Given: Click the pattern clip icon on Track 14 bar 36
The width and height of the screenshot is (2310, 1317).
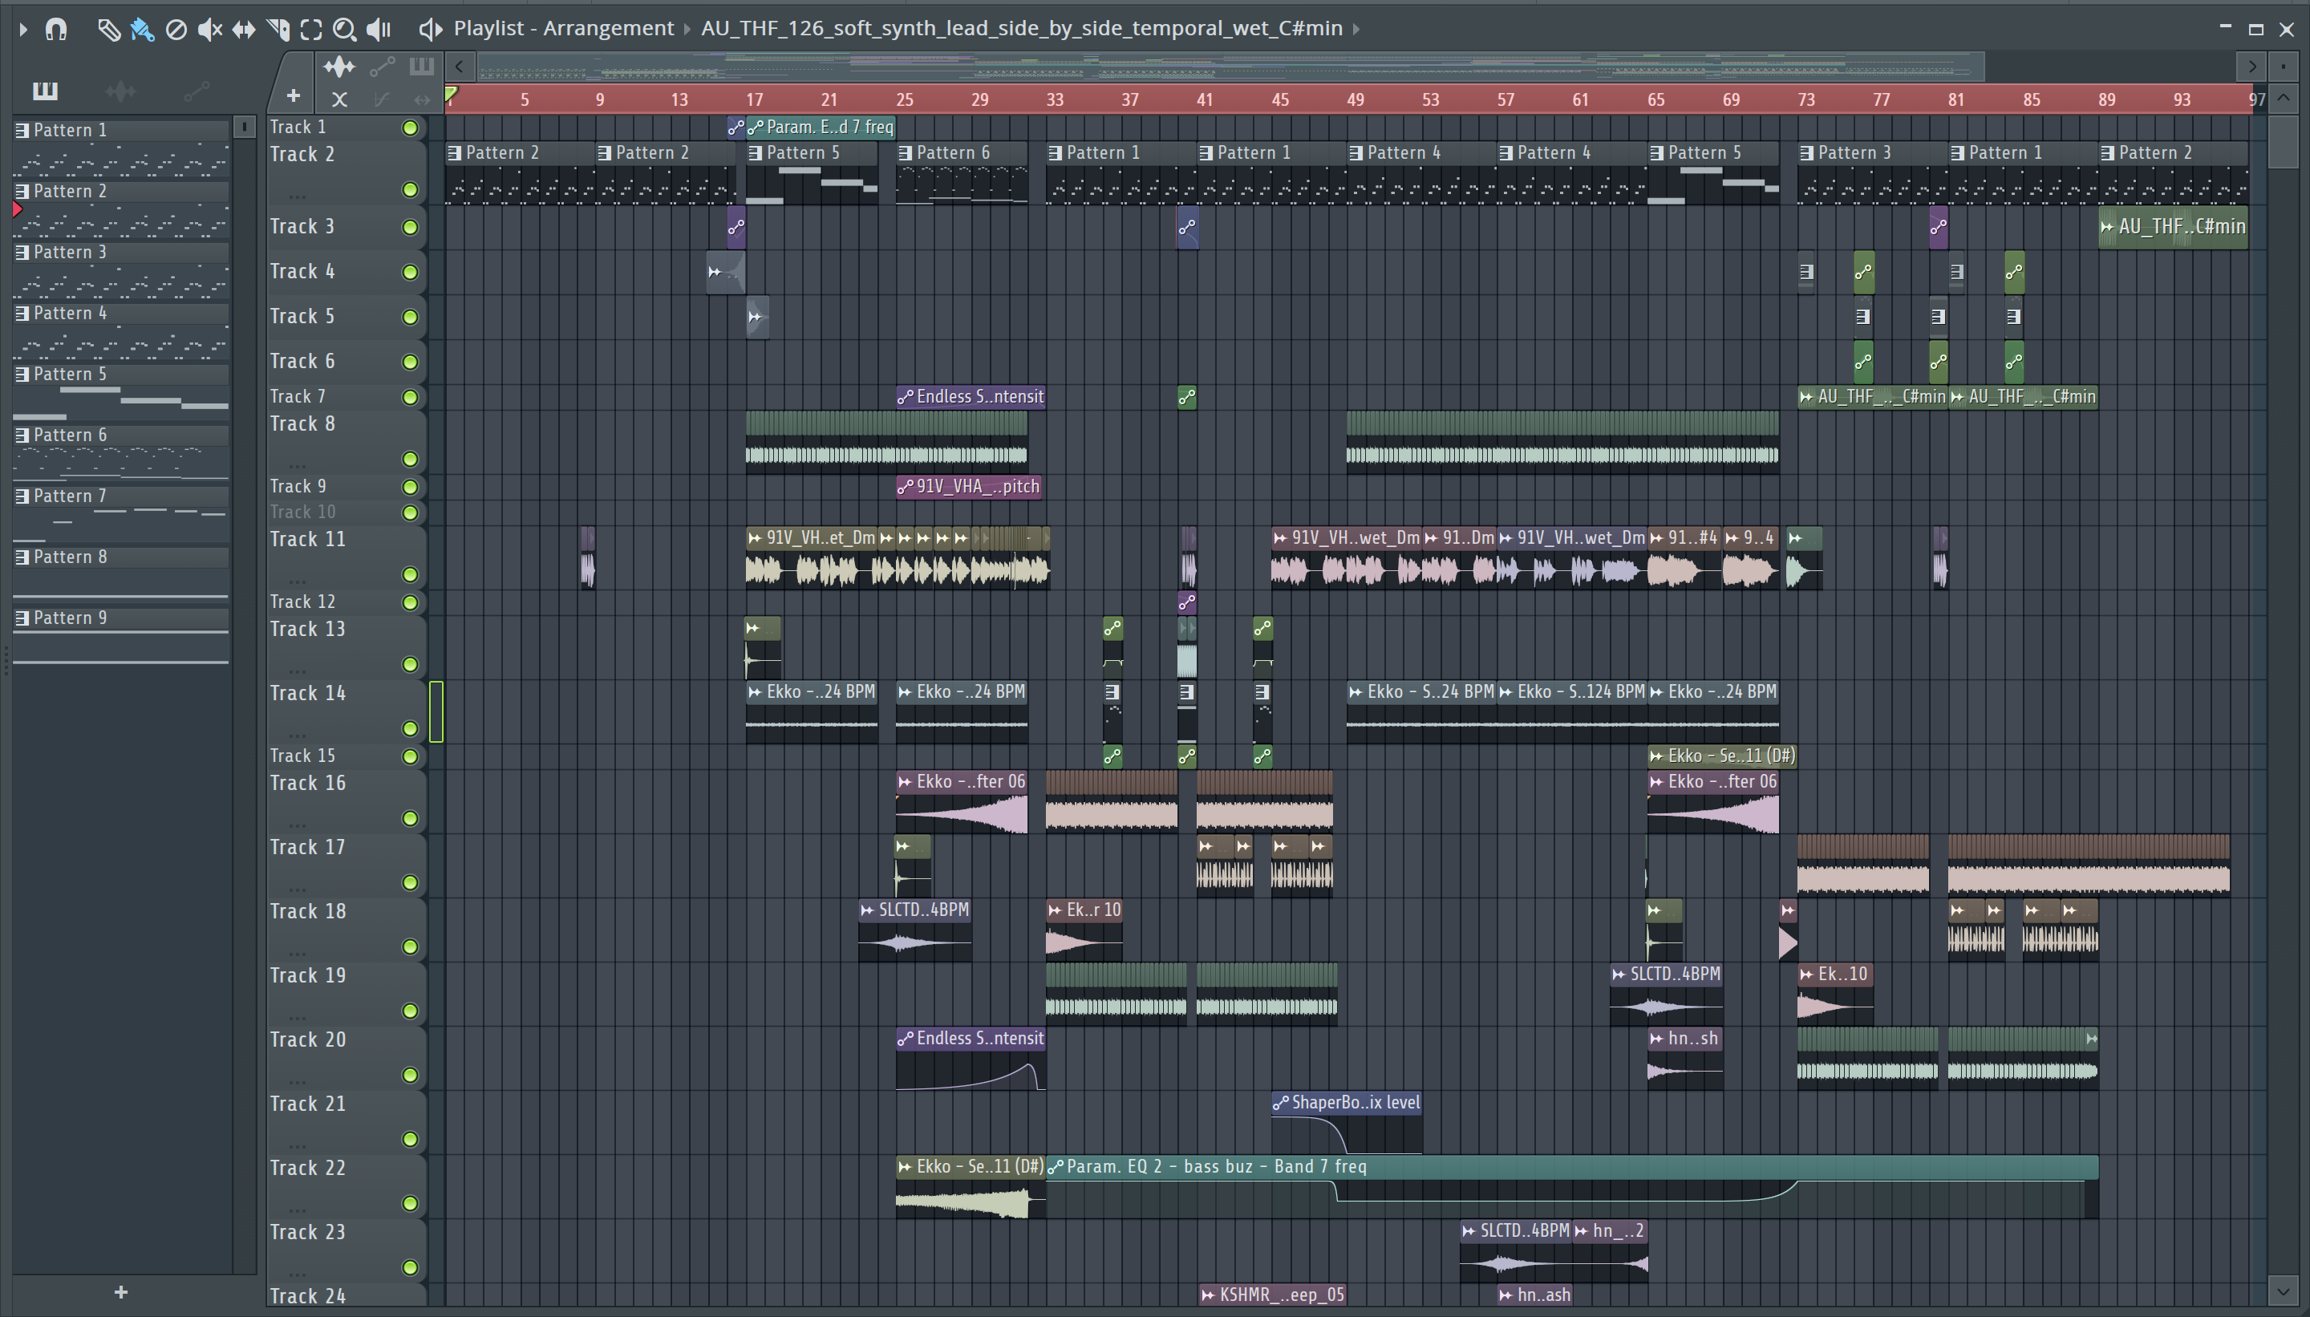Looking at the screenshot, I should coord(1112,692).
